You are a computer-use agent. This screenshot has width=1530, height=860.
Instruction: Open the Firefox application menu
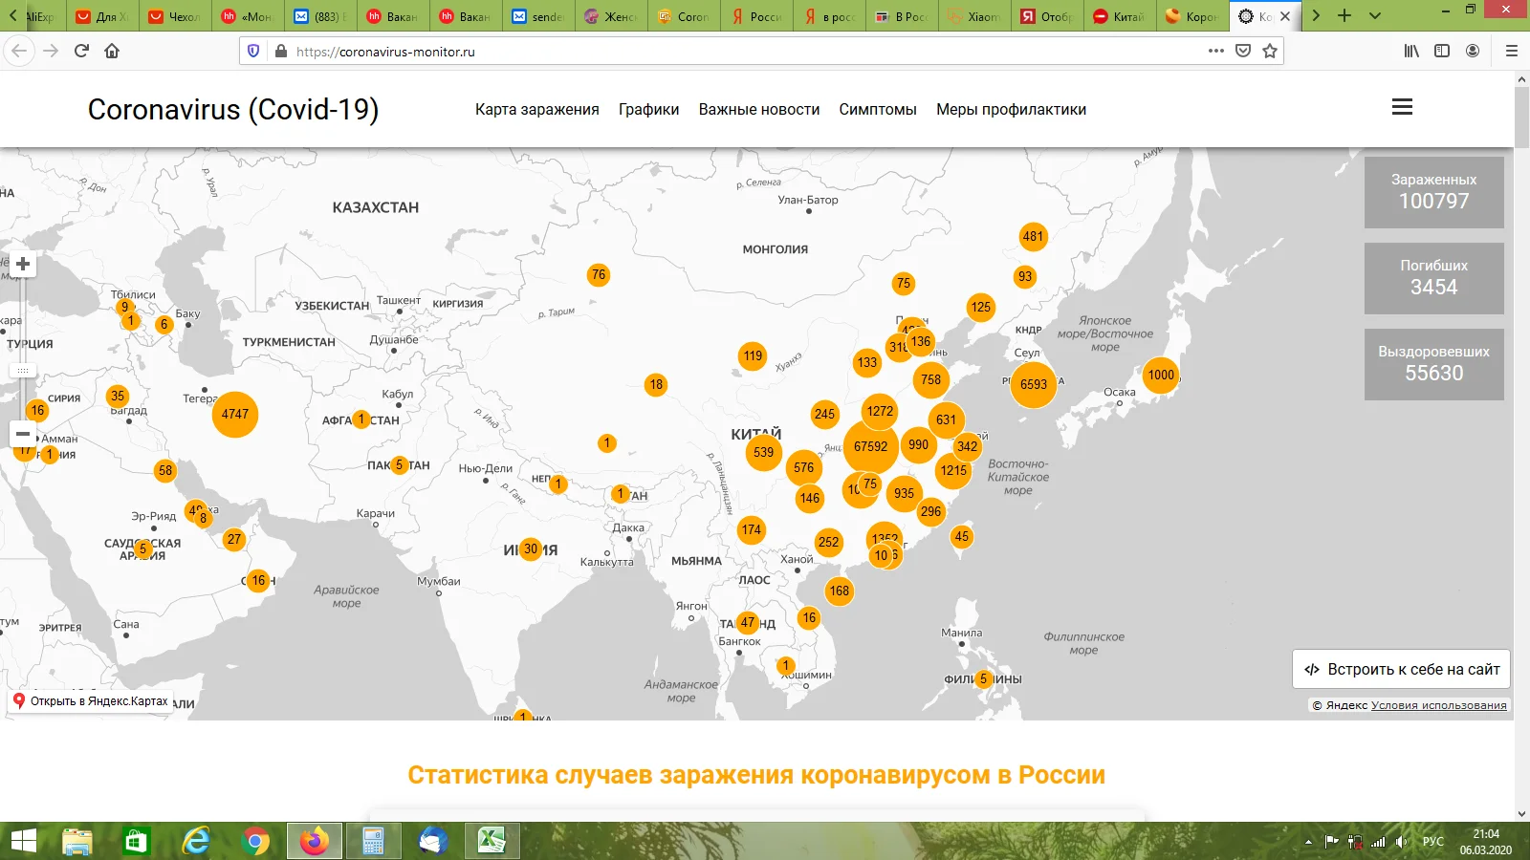coord(1511,52)
